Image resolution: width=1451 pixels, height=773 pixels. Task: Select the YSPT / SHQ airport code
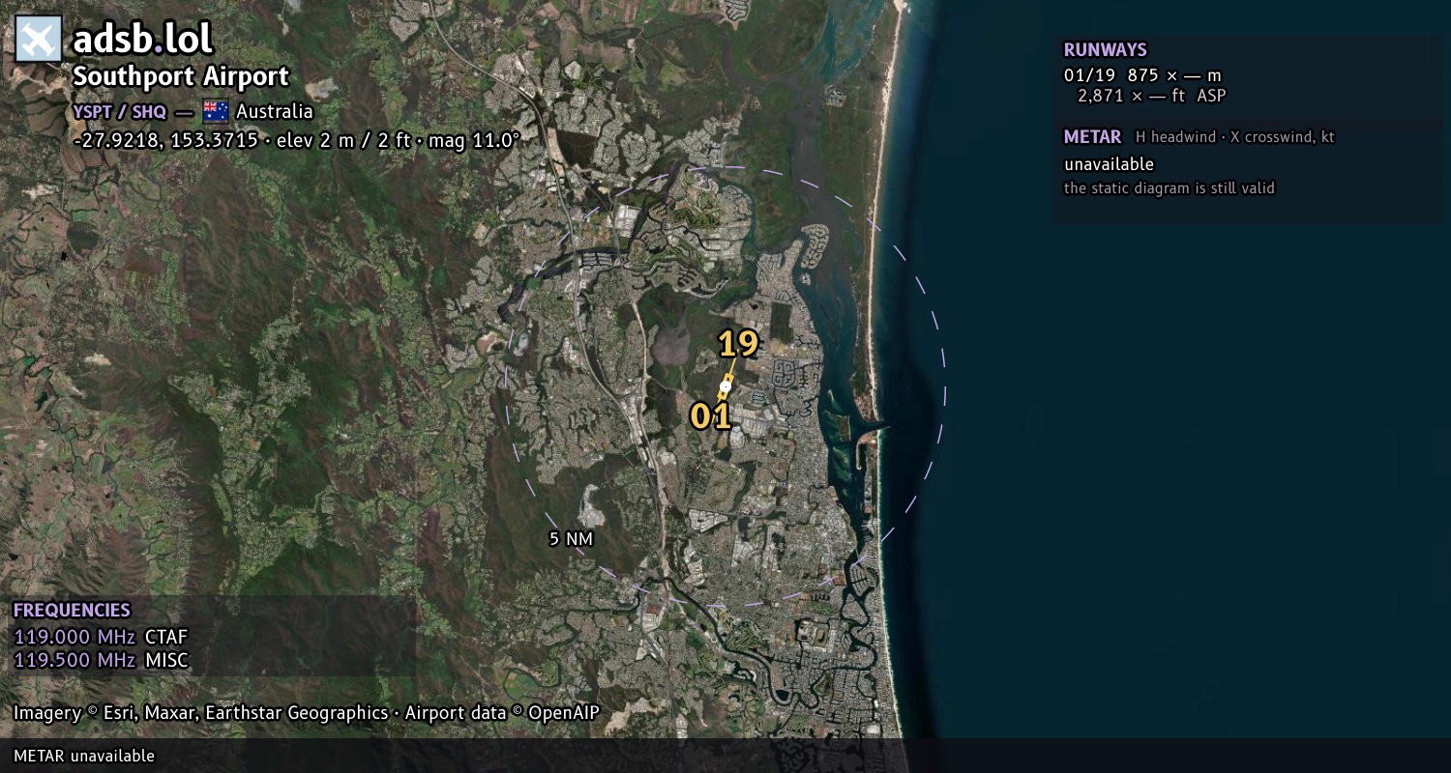[120, 111]
